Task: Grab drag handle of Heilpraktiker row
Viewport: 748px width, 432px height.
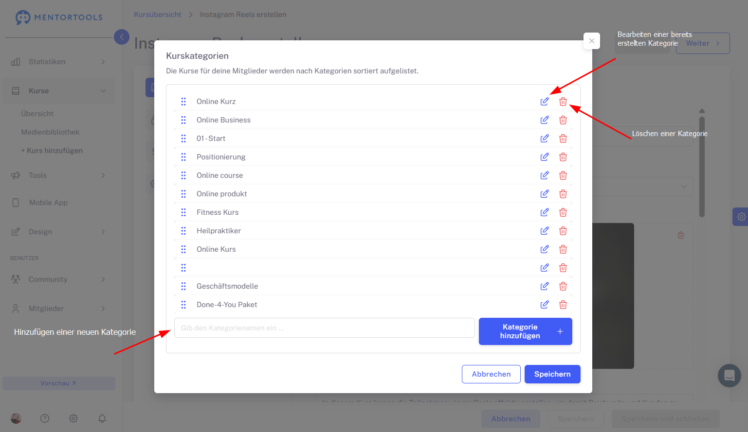Action: point(183,231)
